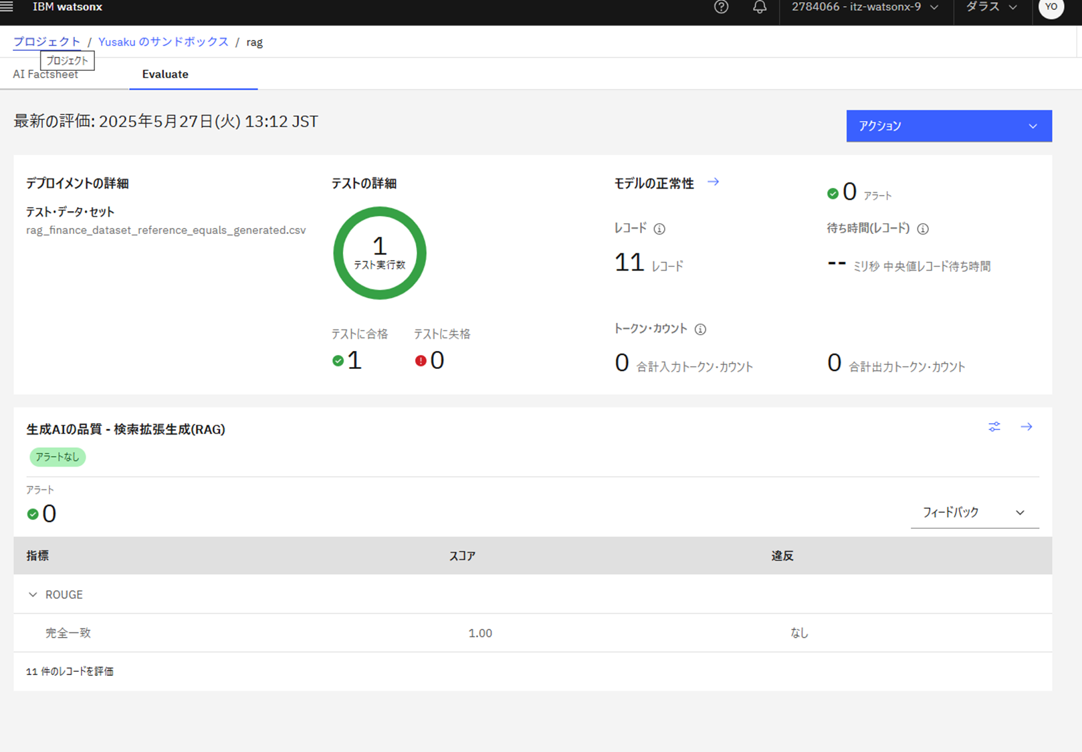Open the notifications bell
Screen dimensions: 1082x752
point(760,7)
